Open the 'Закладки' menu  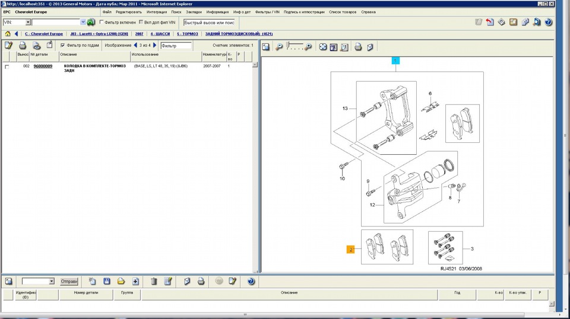click(194, 12)
